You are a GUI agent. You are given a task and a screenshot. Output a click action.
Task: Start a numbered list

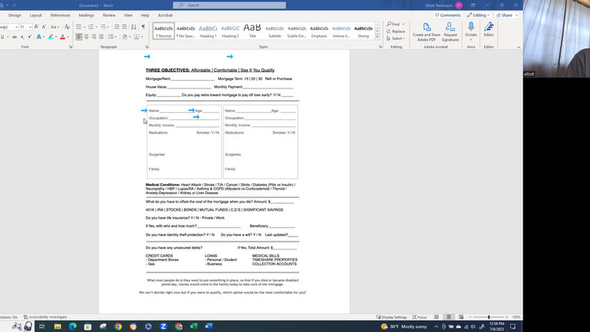pyautogui.click(x=91, y=26)
